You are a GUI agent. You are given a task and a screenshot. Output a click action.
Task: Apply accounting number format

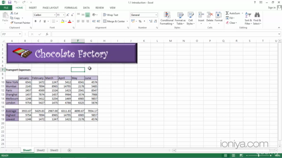tap(133, 22)
